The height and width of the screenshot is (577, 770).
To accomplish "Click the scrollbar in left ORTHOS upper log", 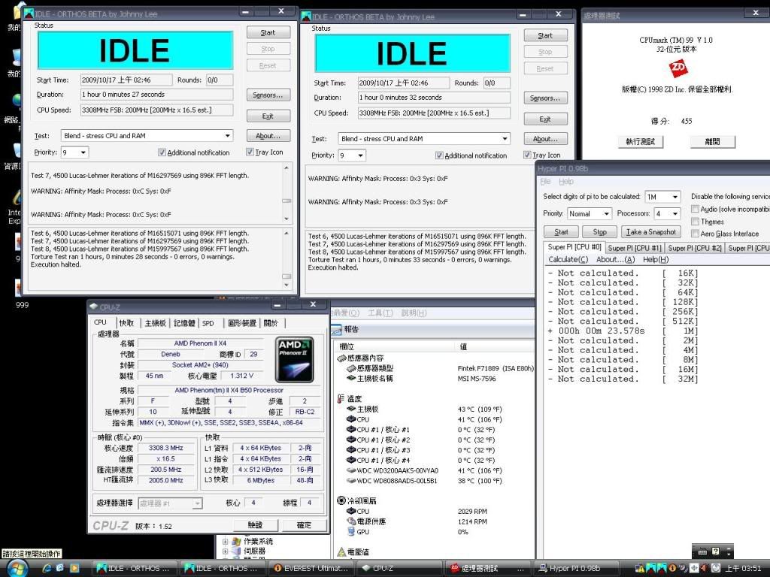I will coord(286,193).
